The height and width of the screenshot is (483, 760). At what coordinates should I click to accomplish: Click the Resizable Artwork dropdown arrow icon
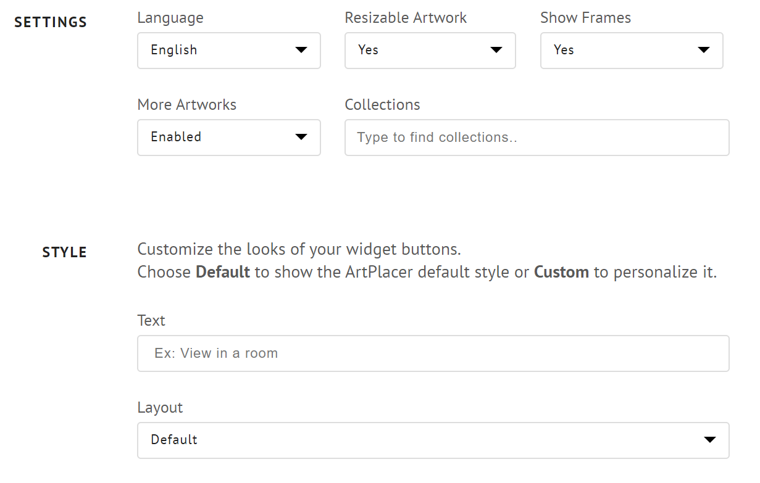496,50
